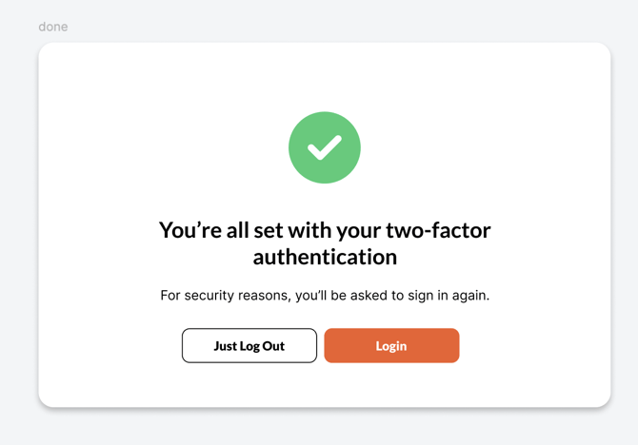Click the "You're" word starting the heading
Image resolution: width=638 pixels, height=445 pixels.
pos(190,230)
